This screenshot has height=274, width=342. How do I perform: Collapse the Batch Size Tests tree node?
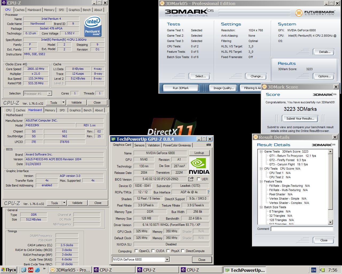coord(261,207)
